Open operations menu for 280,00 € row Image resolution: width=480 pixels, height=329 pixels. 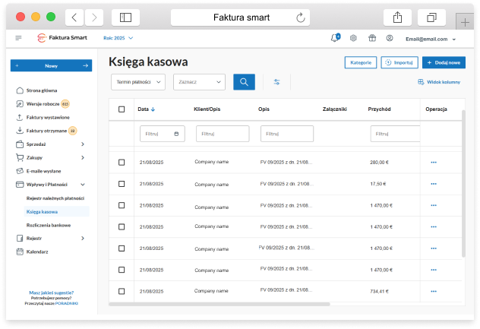434,163
